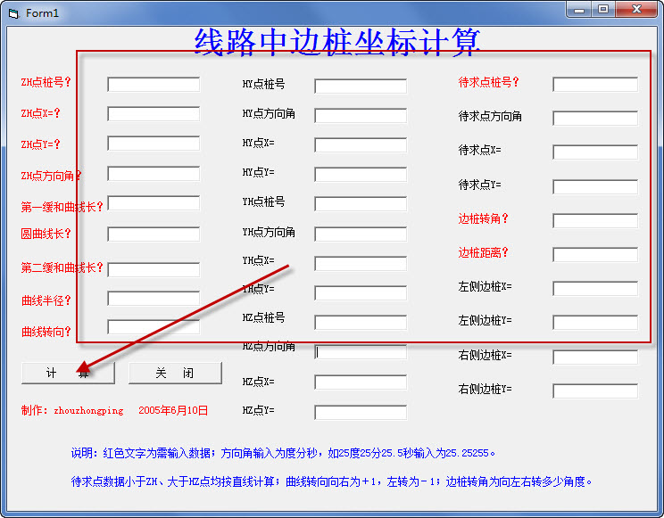Click the 边桩距离 input field
The width and height of the screenshot is (664, 518).
[x=595, y=255]
